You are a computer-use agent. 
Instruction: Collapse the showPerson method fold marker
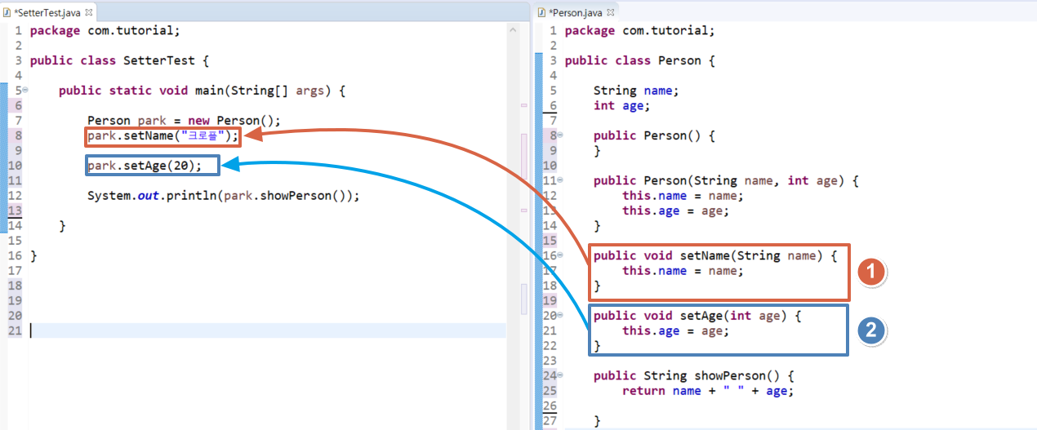559,375
